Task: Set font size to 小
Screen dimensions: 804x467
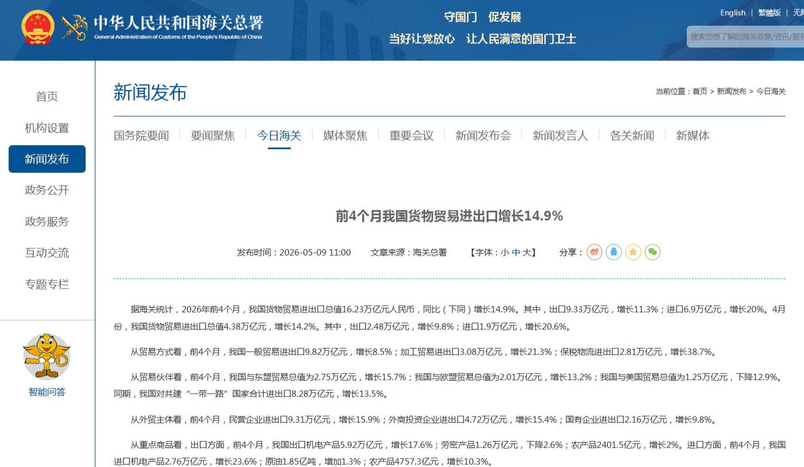Action: [505, 252]
